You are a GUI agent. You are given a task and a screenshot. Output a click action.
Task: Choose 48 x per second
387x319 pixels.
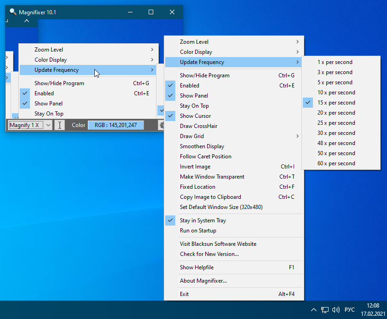341,143
